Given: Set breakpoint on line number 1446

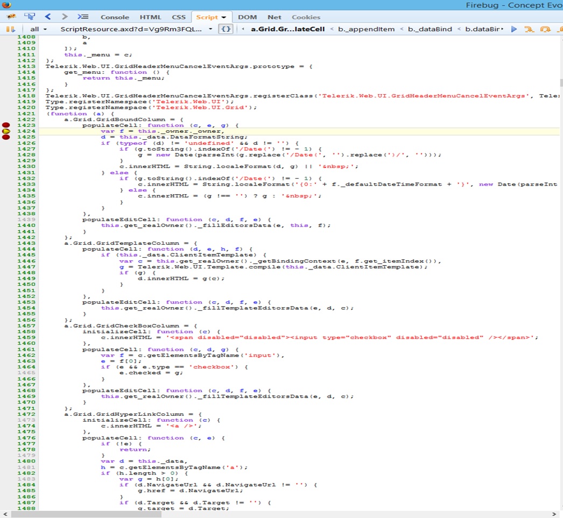Looking at the screenshot, I should coord(26,261).
